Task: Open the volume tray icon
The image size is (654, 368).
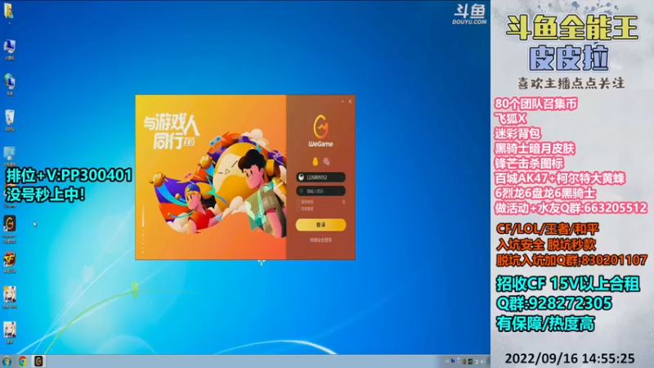Action: click(482, 361)
